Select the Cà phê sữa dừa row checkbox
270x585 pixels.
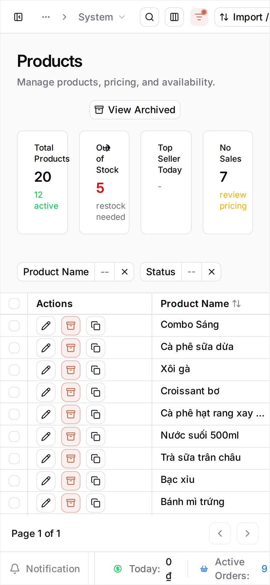(x=14, y=348)
